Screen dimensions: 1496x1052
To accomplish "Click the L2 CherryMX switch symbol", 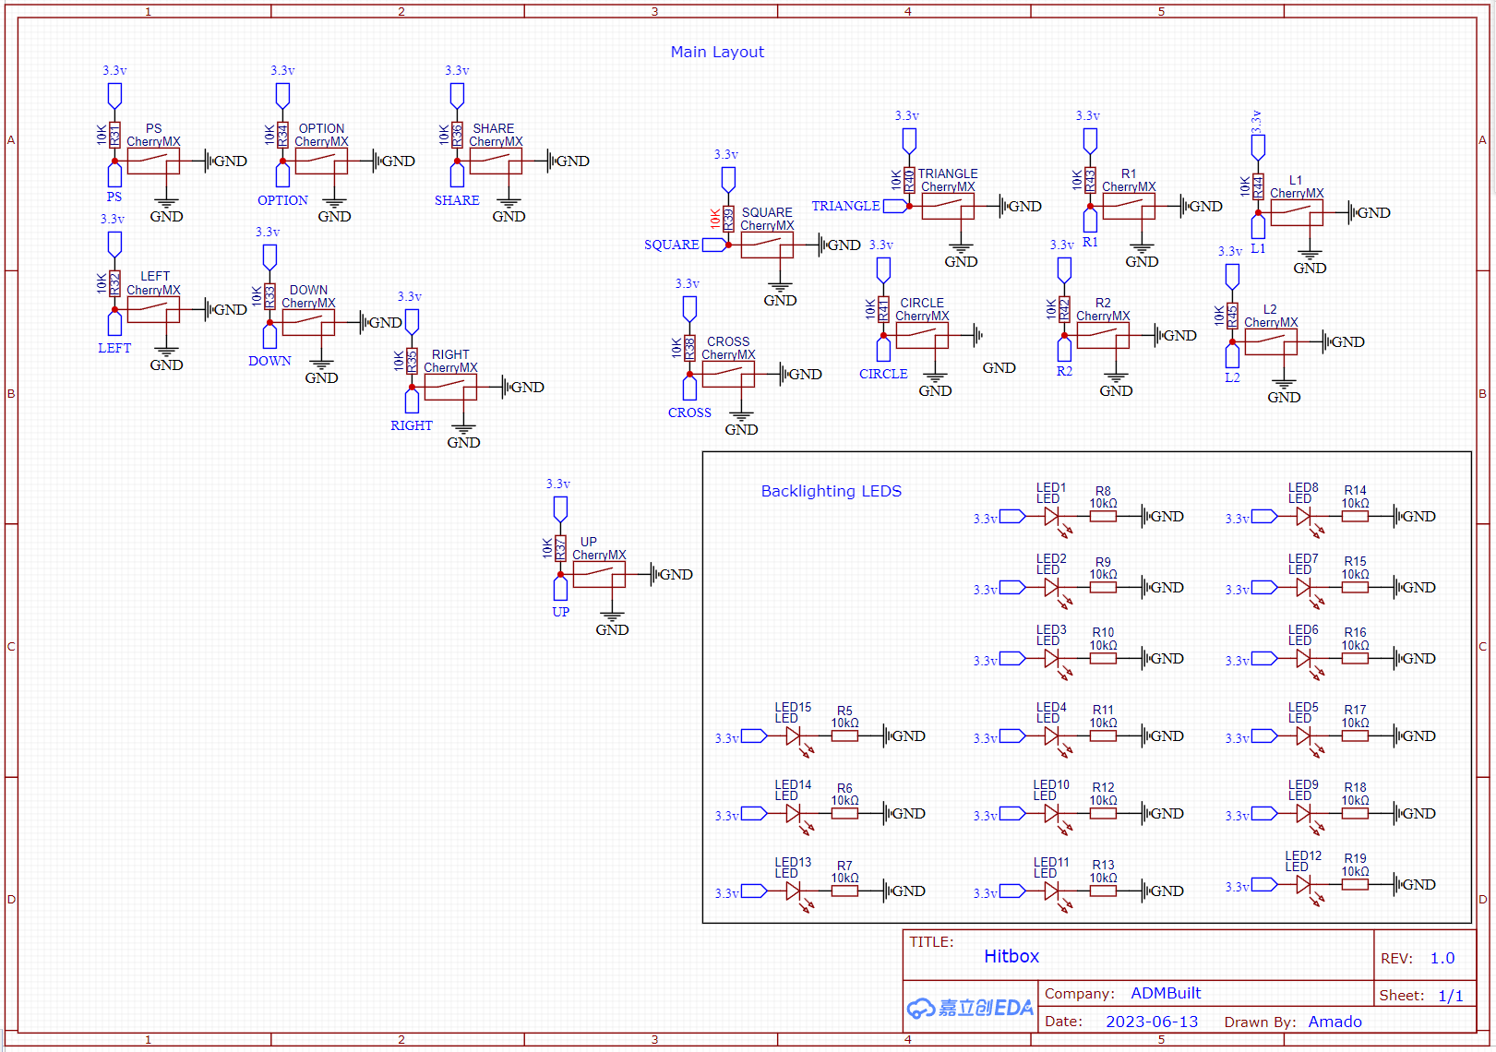I will pyautogui.click(x=1271, y=342).
